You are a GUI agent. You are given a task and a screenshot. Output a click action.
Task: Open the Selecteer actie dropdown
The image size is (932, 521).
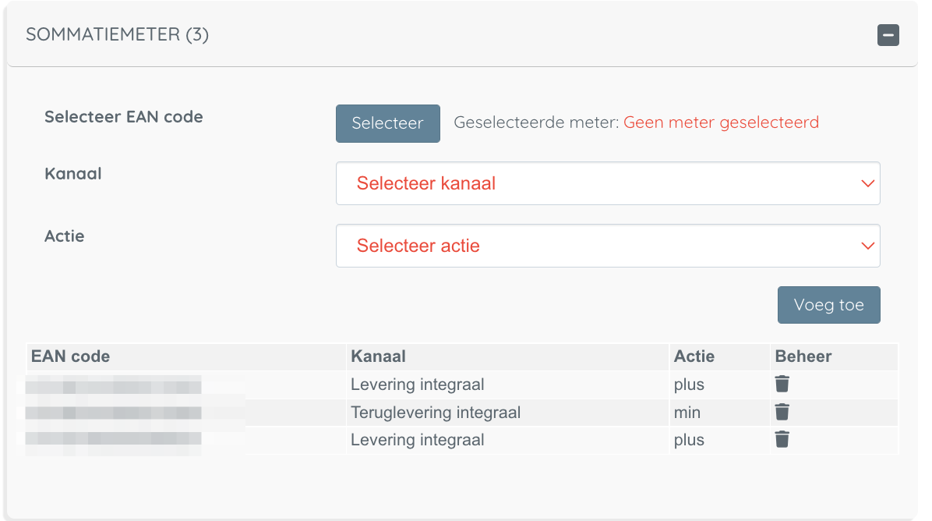point(607,246)
